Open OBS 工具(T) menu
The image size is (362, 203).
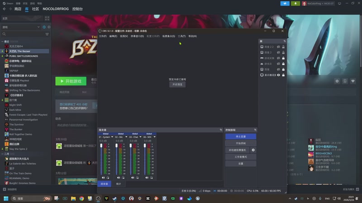coord(182,36)
